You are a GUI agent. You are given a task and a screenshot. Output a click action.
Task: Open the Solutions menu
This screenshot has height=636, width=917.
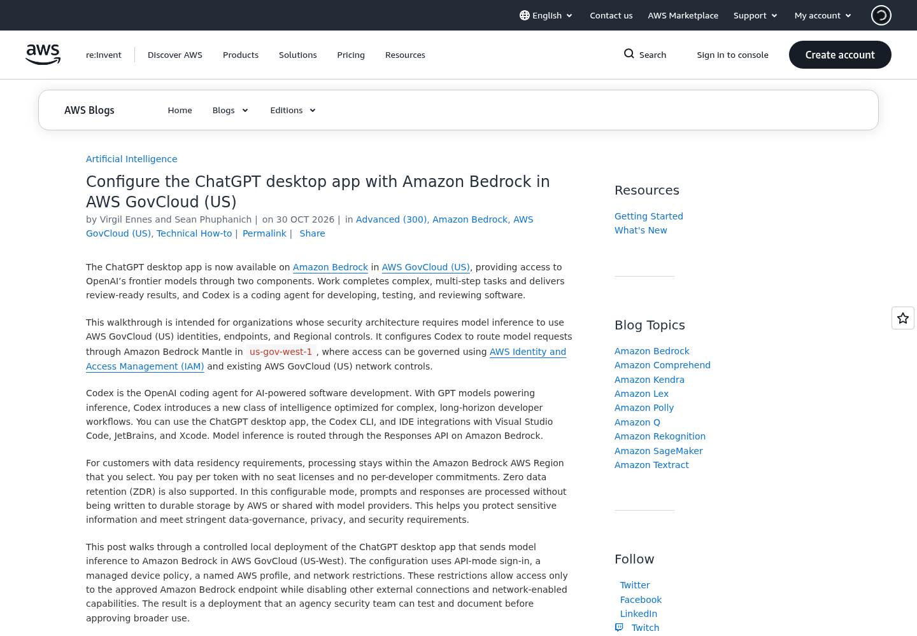click(298, 55)
